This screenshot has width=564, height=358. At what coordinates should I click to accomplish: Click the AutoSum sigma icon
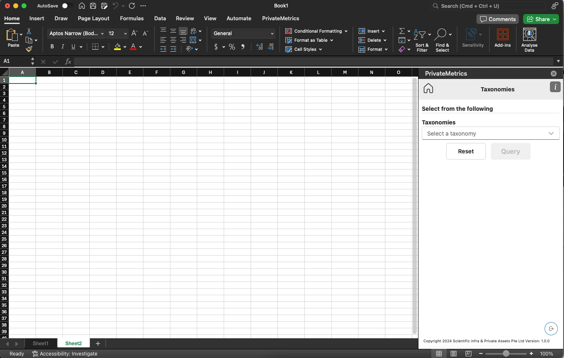[x=401, y=31]
